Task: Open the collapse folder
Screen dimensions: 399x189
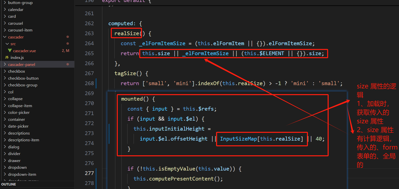Action: pos(15,99)
